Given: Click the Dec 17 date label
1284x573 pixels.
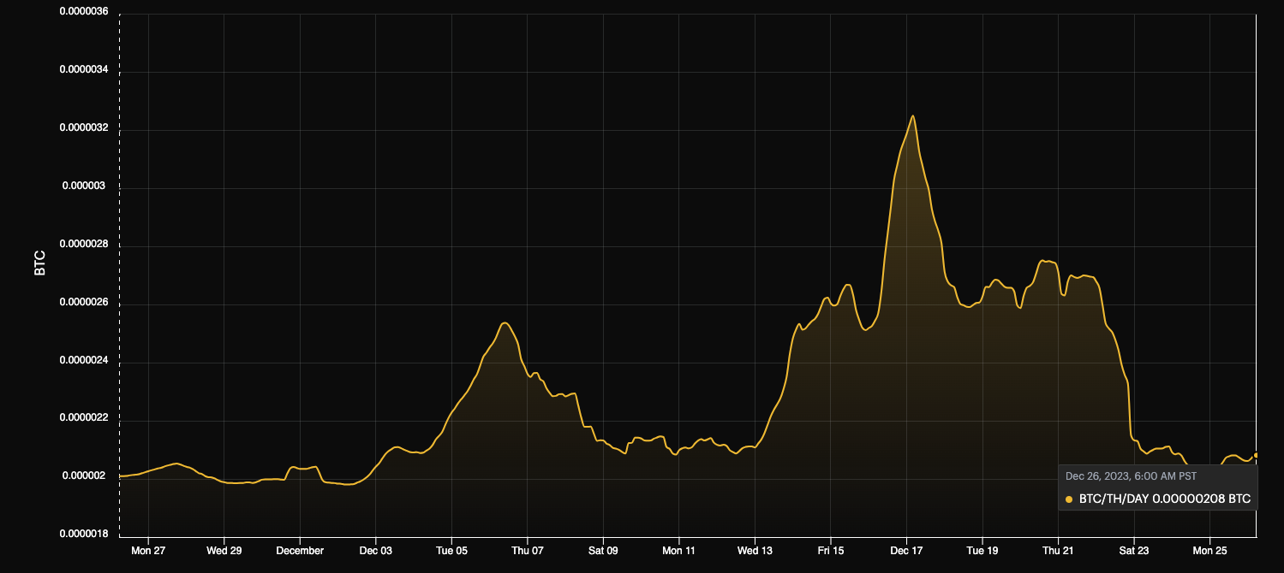Looking at the screenshot, I should [x=906, y=551].
